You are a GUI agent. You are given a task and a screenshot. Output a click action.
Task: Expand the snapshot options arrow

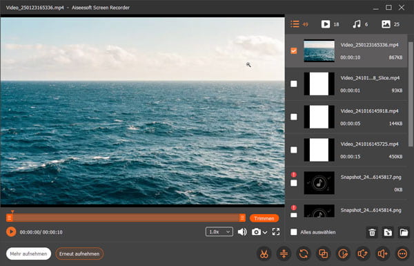click(265, 232)
